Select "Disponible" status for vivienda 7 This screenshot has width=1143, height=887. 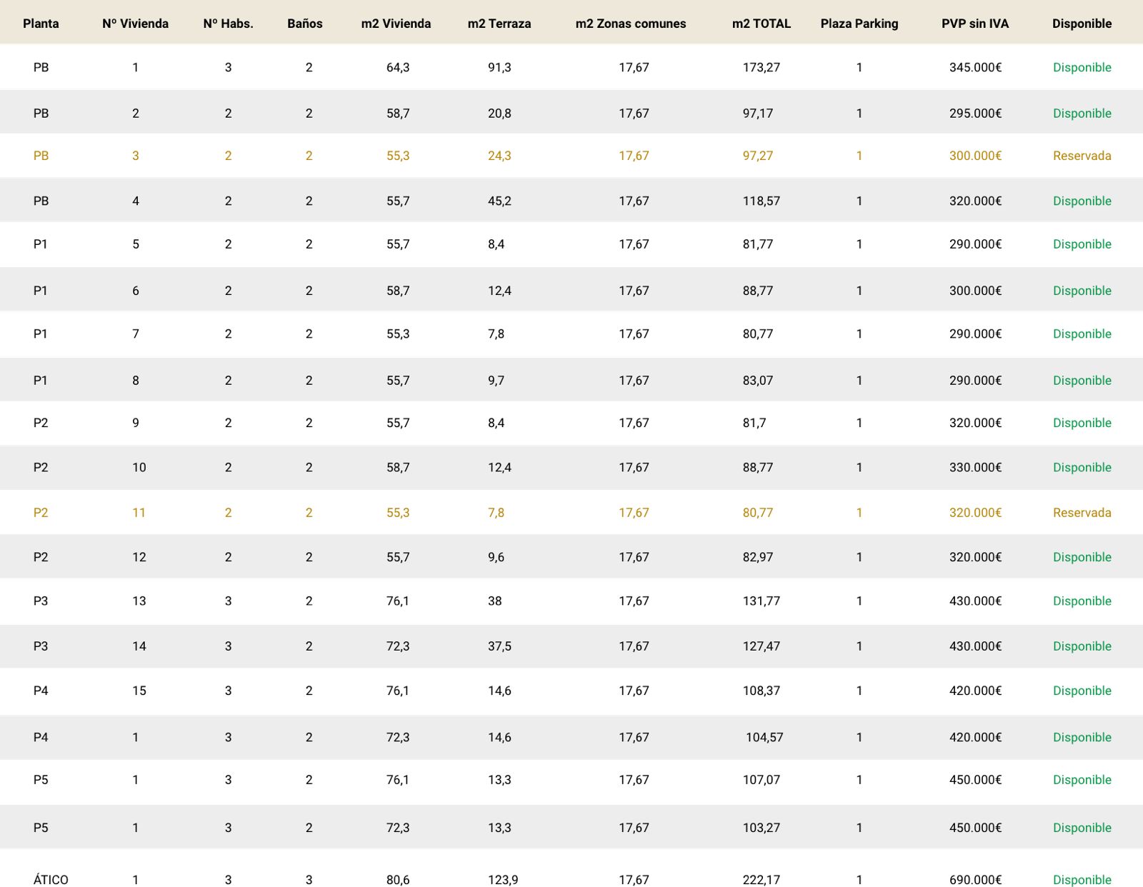point(1082,334)
